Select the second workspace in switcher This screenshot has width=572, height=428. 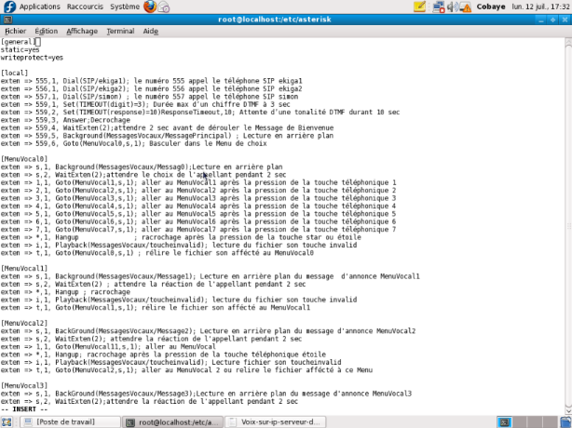518,422
